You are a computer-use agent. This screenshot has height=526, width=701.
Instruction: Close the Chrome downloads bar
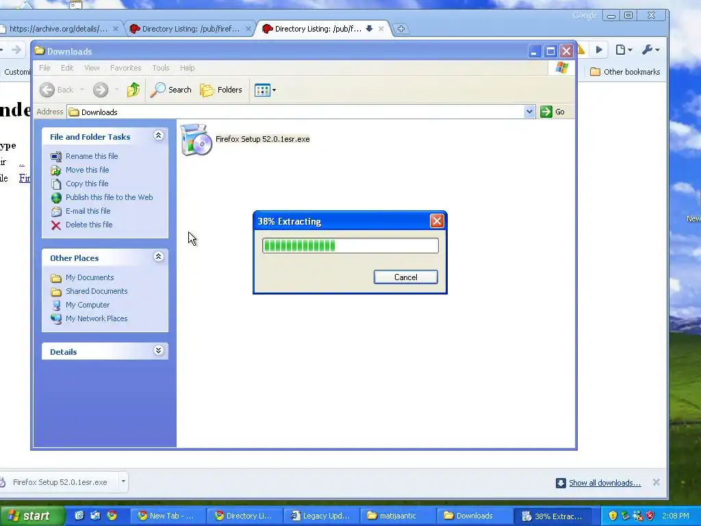656,482
